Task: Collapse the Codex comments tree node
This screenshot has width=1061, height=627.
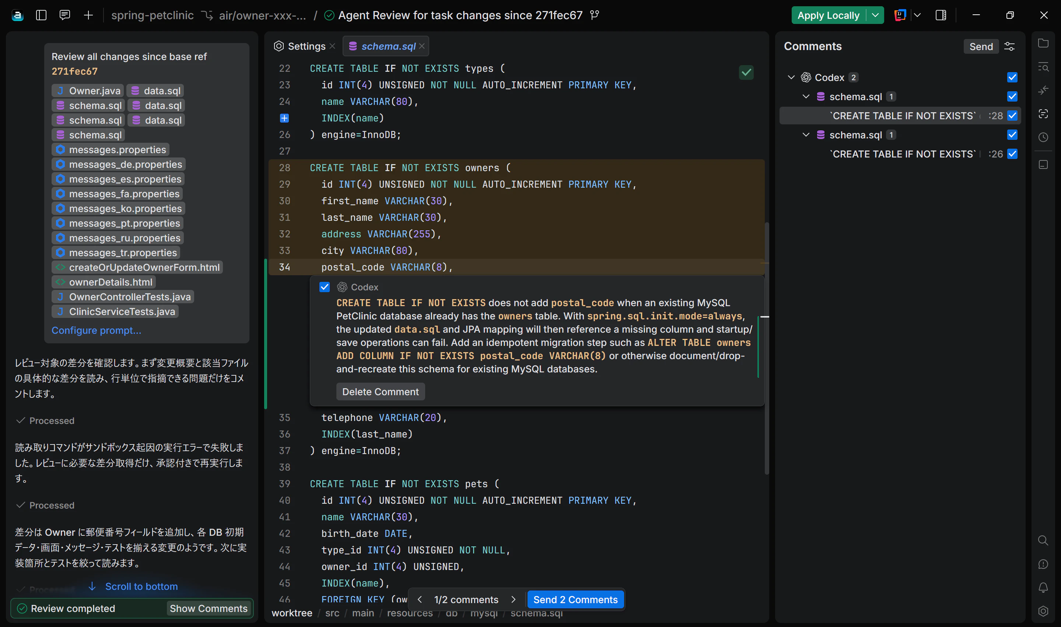Action: 791,77
